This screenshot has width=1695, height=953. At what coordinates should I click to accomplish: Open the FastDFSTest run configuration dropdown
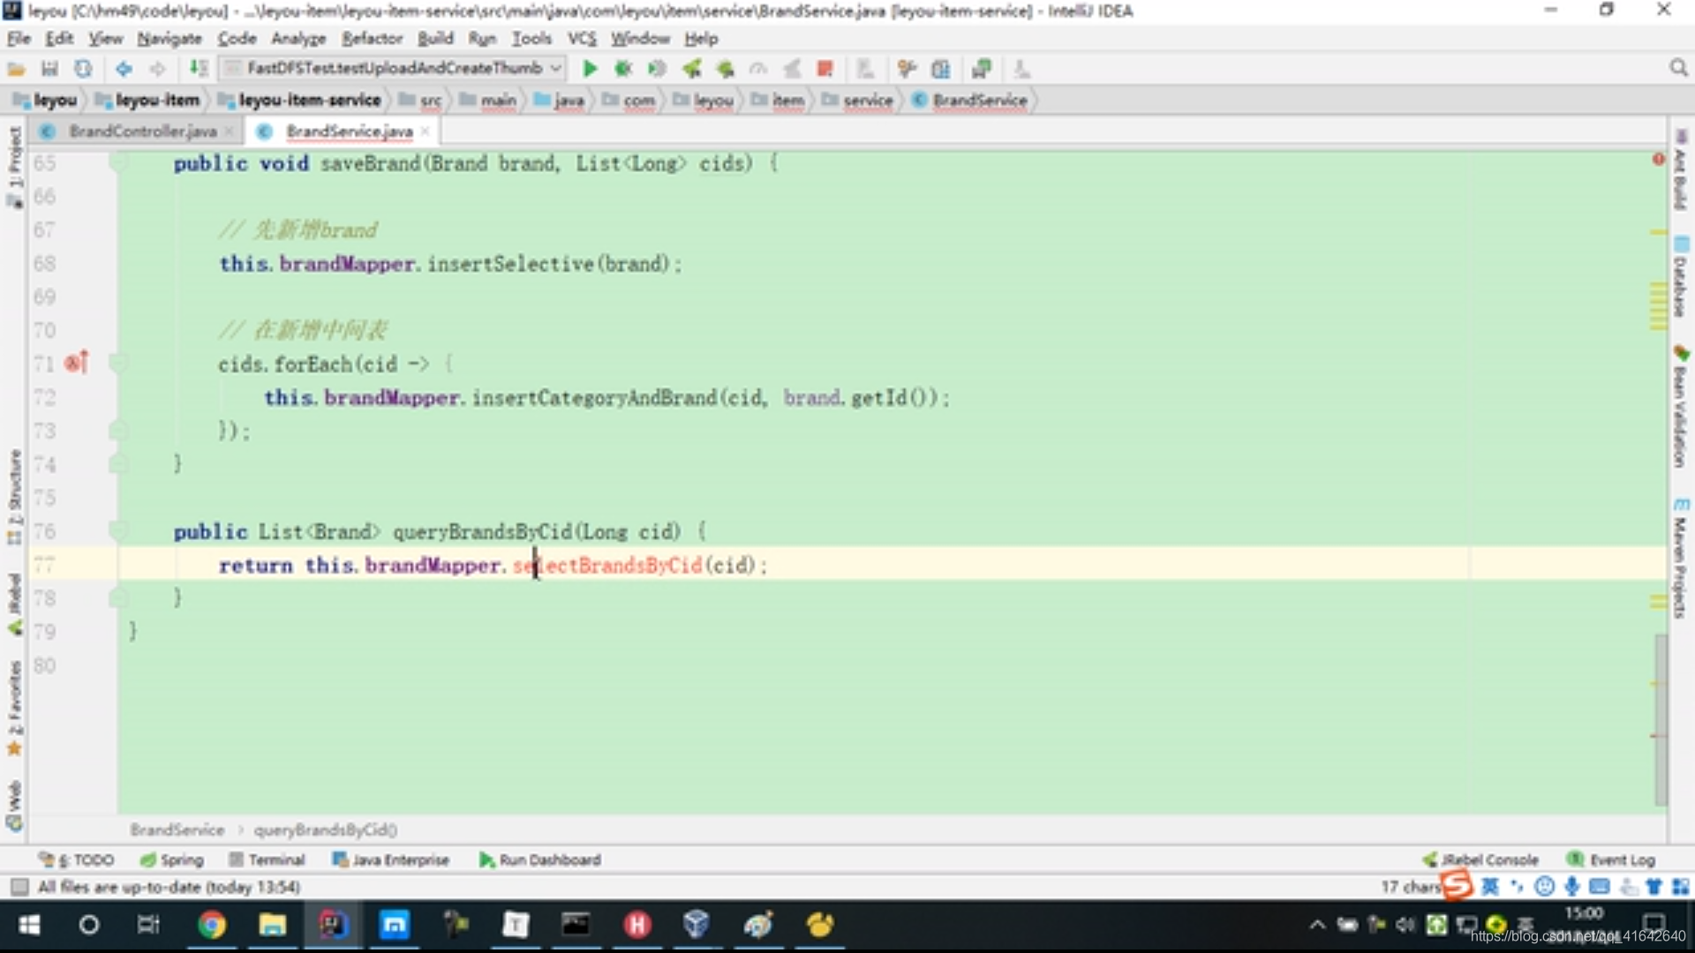[x=393, y=68]
